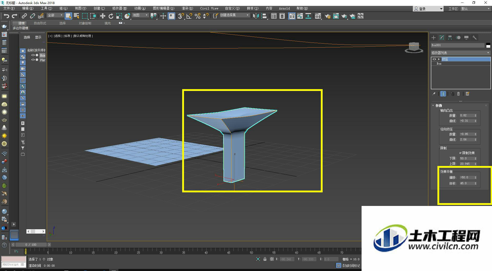Image resolution: width=492 pixels, height=271 pixels.
Task: Toggle Show End Result in modifier stack
Action: click(443, 94)
